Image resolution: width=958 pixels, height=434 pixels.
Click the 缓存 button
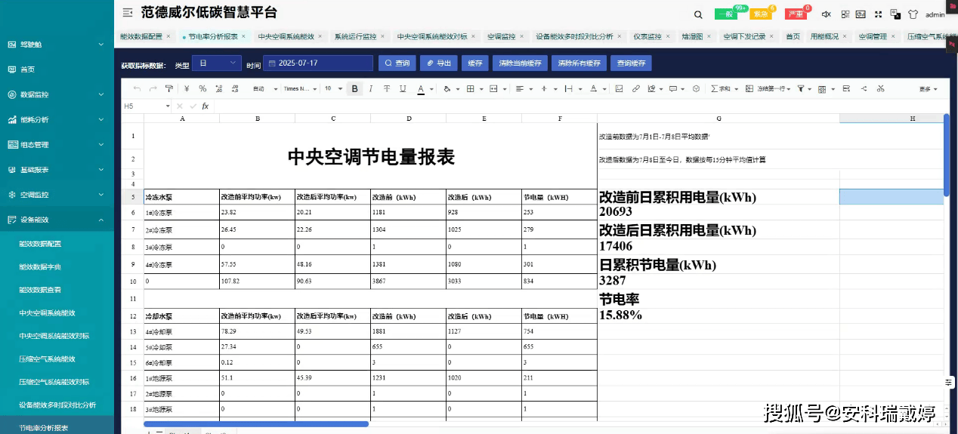tap(475, 63)
